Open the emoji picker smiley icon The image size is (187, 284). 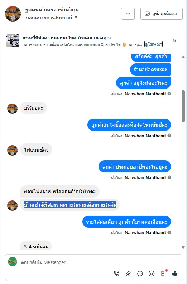tap(151, 274)
